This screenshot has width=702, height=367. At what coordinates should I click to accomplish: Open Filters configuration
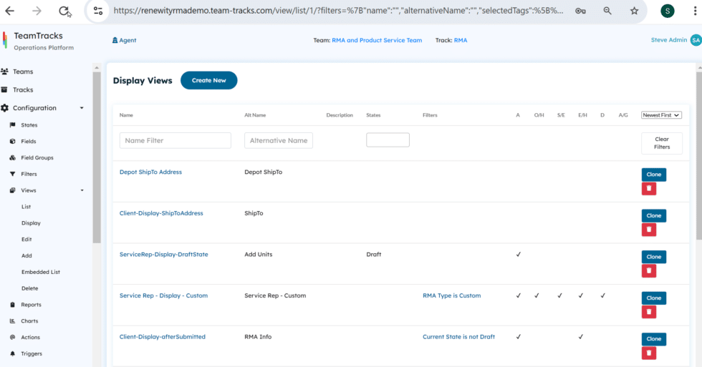tap(28, 174)
